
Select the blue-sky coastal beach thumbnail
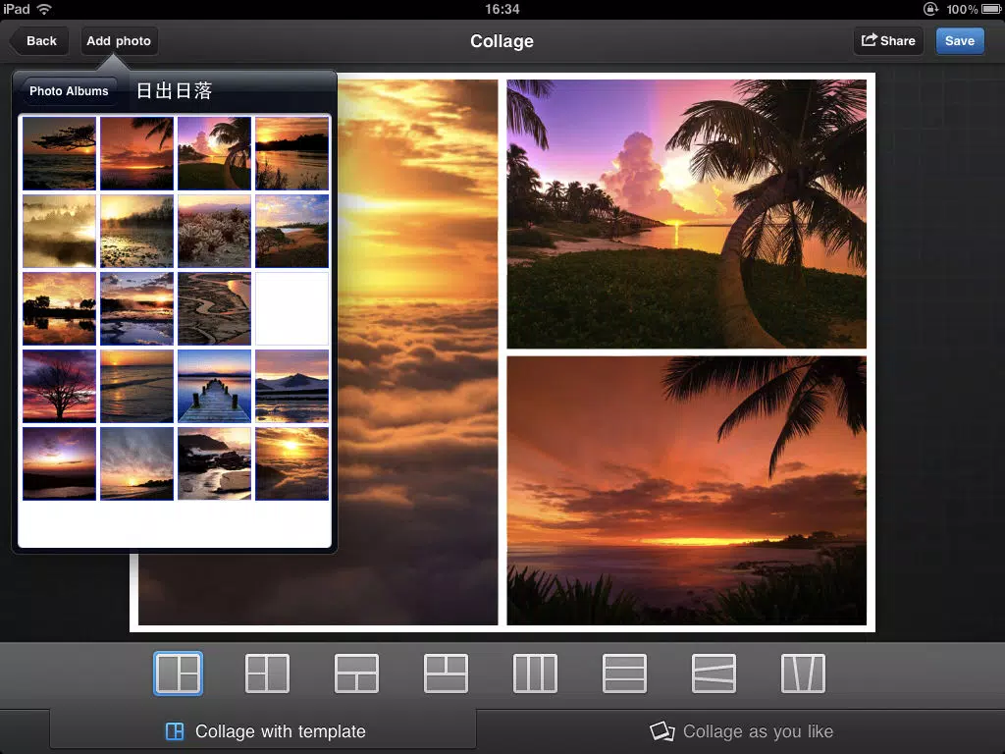[x=292, y=231]
